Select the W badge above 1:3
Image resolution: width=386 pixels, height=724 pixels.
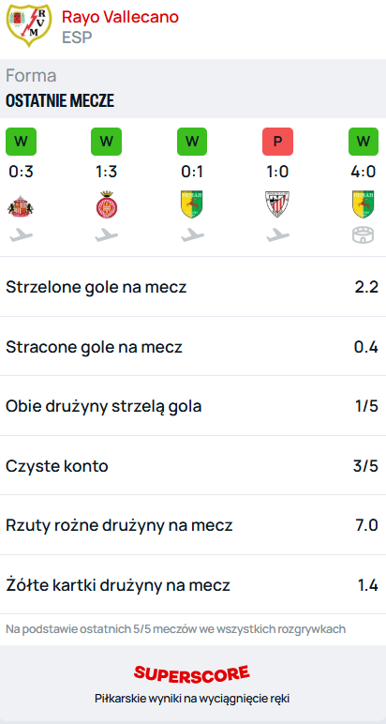click(x=107, y=142)
